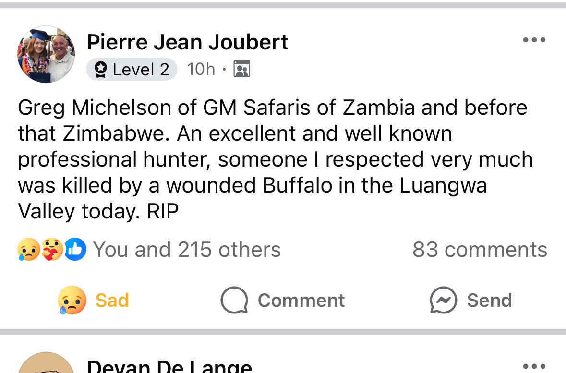View the "You and 215 others" reactions list
This screenshot has width=566, height=373.
click(x=187, y=250)
